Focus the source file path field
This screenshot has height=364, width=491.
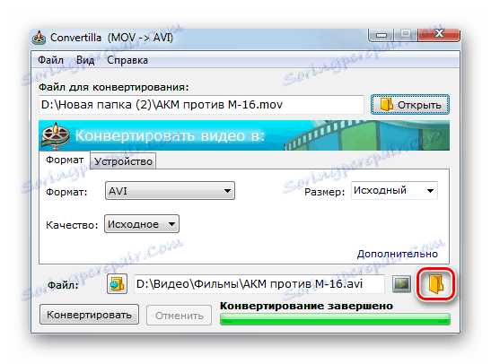point(201,105)
